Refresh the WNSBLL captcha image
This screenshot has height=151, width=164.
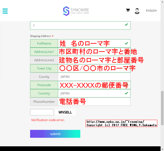coord(65,112)
